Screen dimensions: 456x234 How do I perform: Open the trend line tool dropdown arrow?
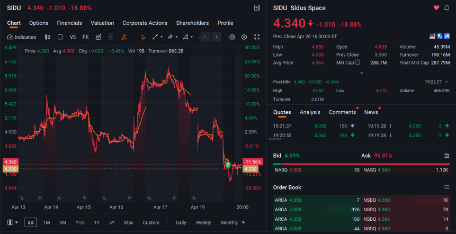[x=162, y=37]
